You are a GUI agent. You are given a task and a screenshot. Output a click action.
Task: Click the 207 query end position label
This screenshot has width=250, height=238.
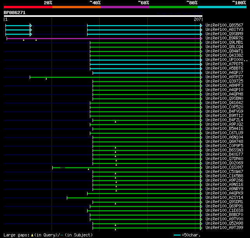pos(197,19)
